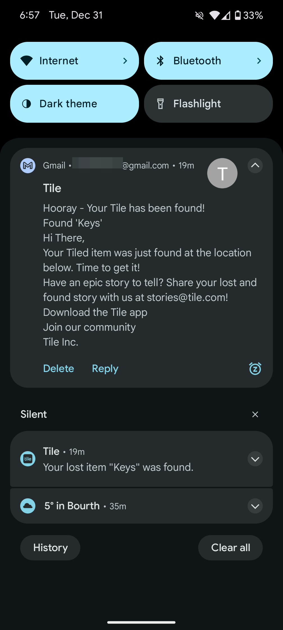Viewport: 283px width, 630px height.
Task: Delete the Tile email
Action: pyautogui.click(x=58, y=368)
